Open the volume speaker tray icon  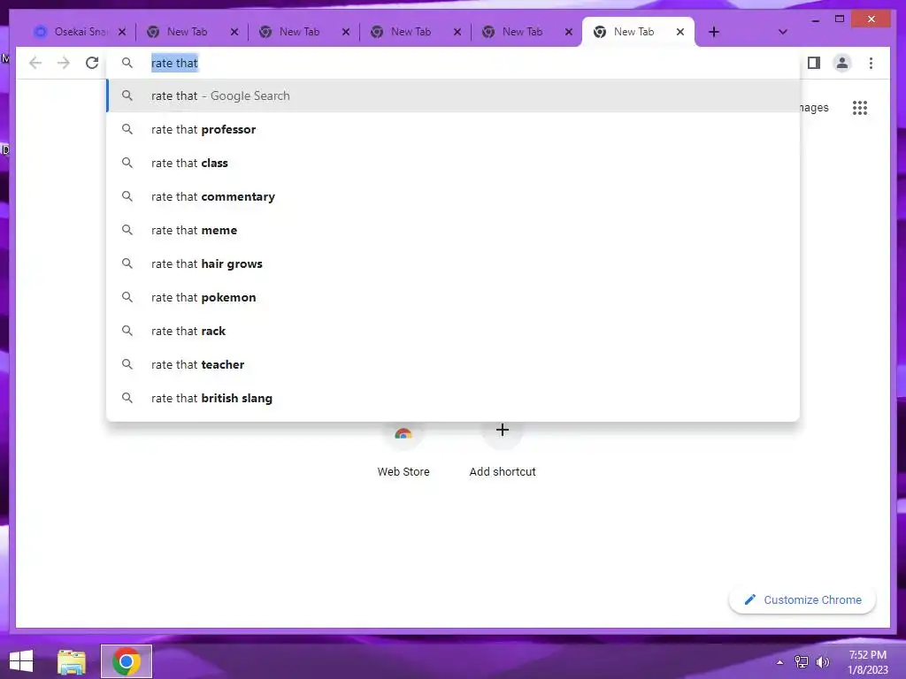(822, 662)
